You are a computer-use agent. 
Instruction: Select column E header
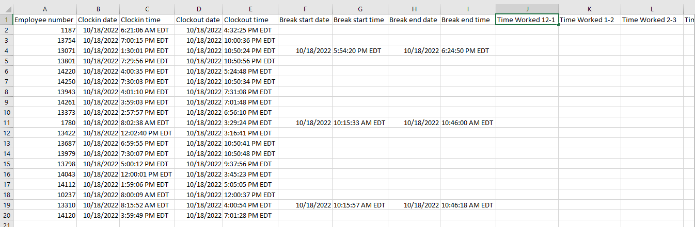tap(250, 9)
